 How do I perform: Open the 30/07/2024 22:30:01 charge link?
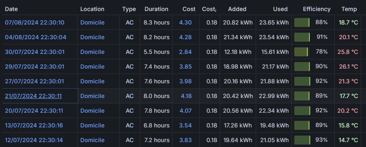coord(34,52)
